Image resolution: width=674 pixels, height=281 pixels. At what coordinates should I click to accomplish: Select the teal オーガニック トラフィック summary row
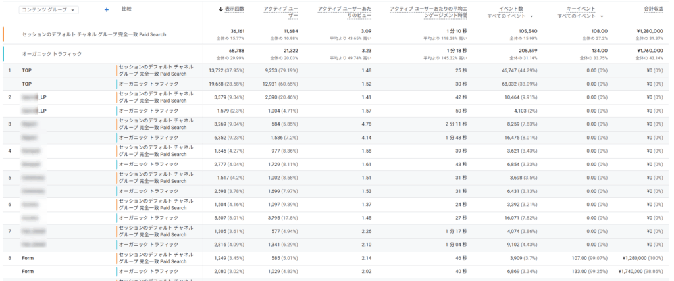52,53
